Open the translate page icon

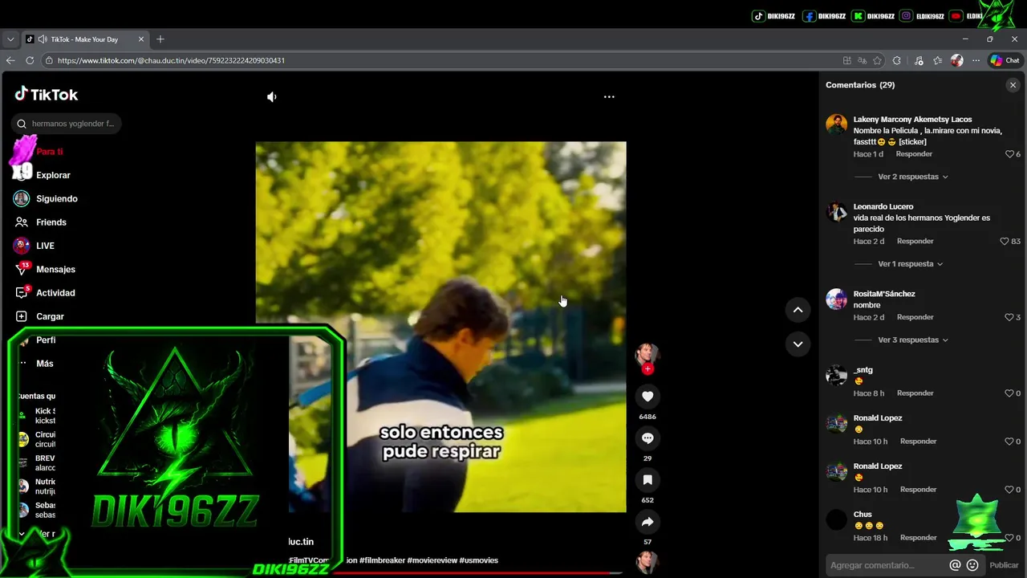click(x=862, y=60)
